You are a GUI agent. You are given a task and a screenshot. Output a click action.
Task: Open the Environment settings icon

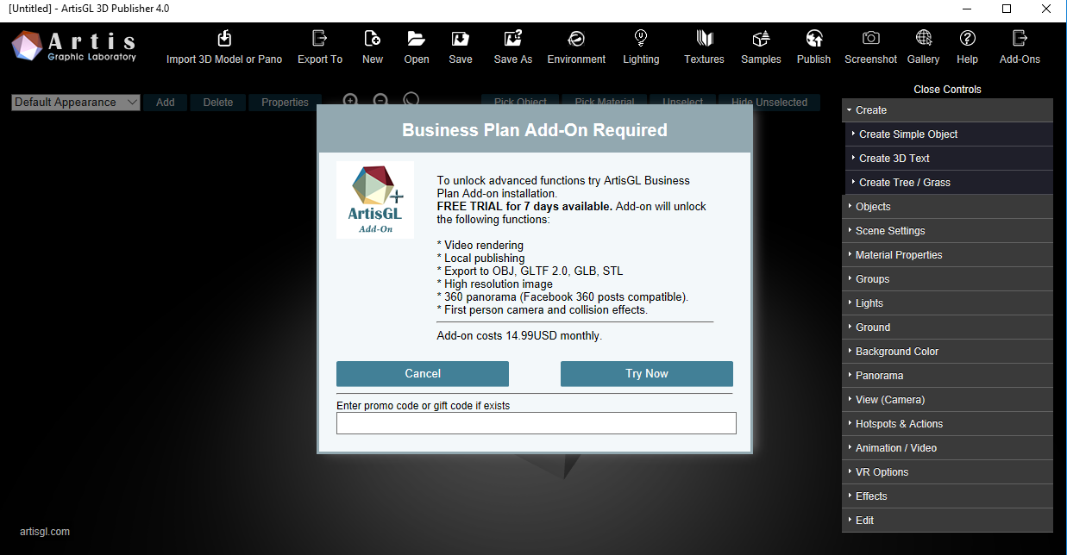[576, 39]
